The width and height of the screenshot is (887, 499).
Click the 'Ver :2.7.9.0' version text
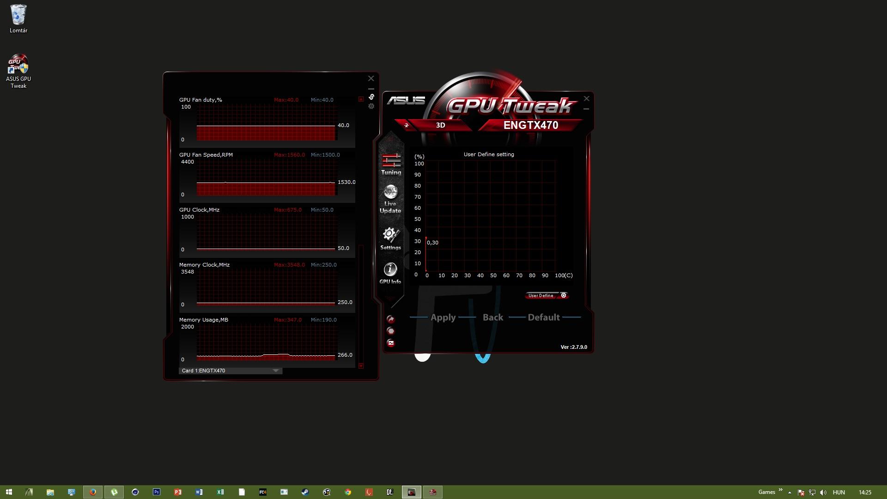pos(574,347)
